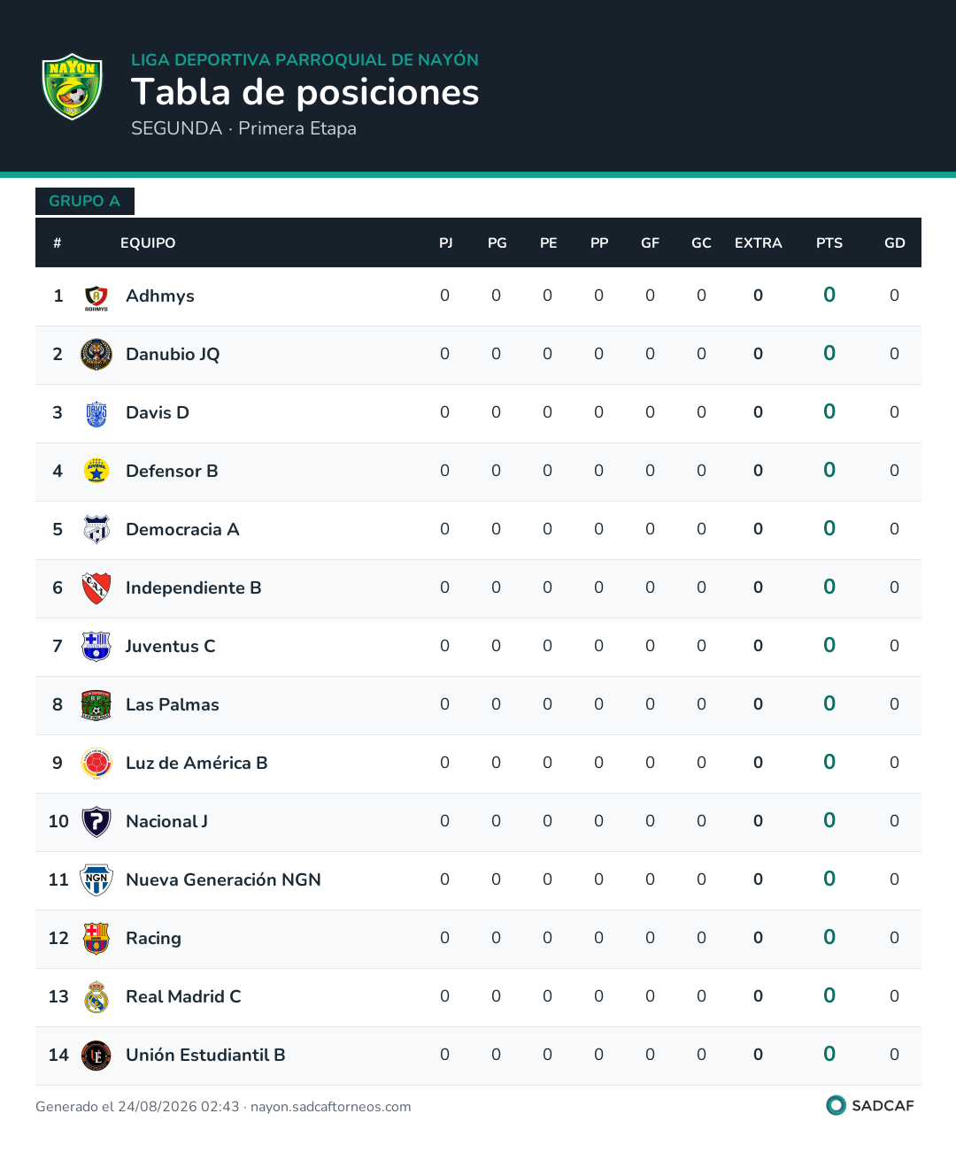Click the Racing team crest
956x1152 pixels.
96,939
